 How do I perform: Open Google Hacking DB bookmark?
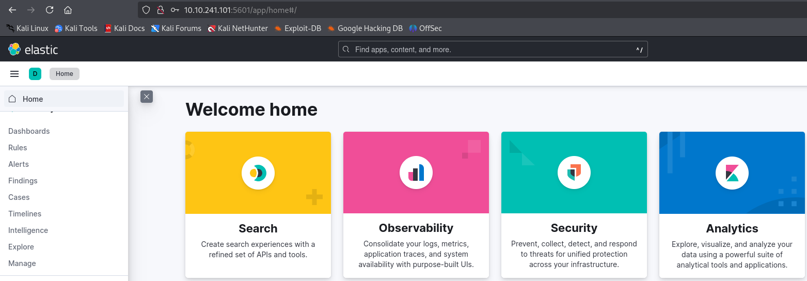pyautogui.click(x=365, y=28)
